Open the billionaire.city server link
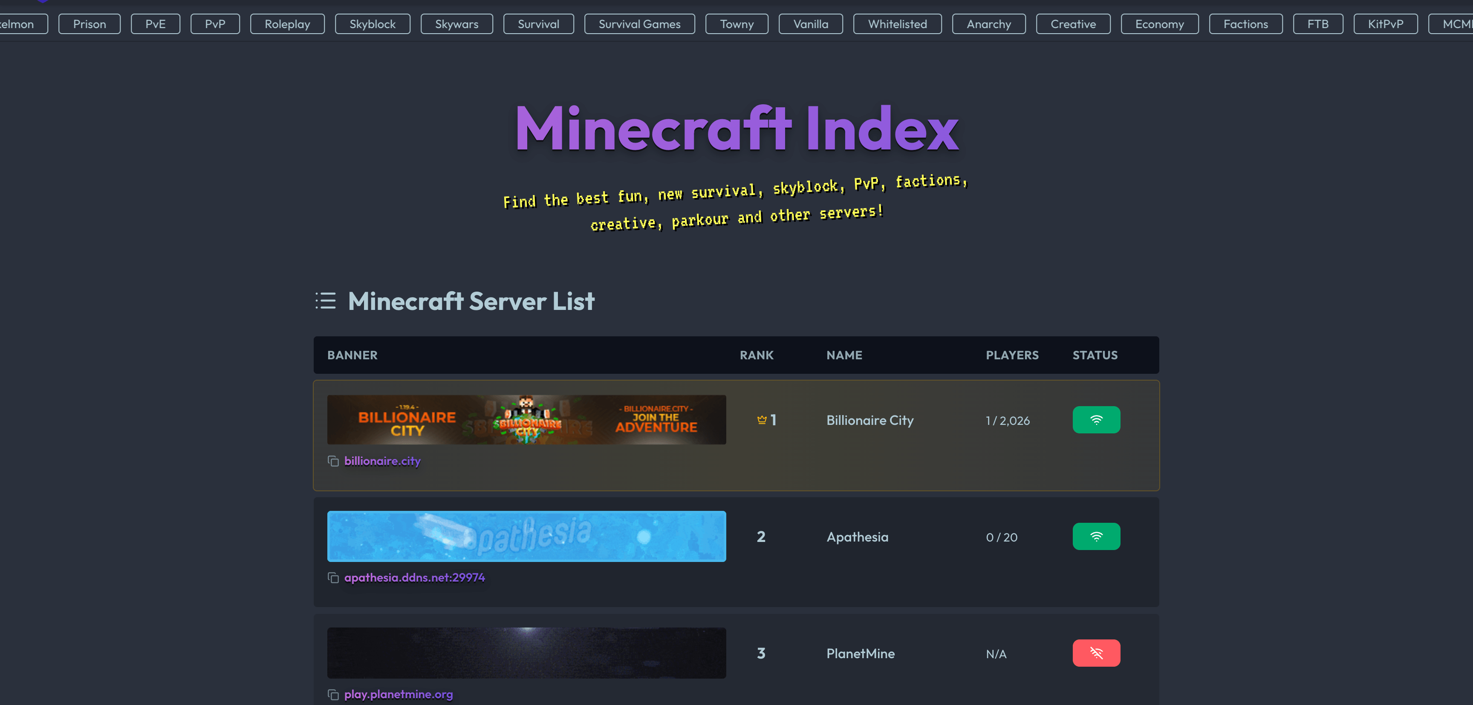 click(383, 461)
